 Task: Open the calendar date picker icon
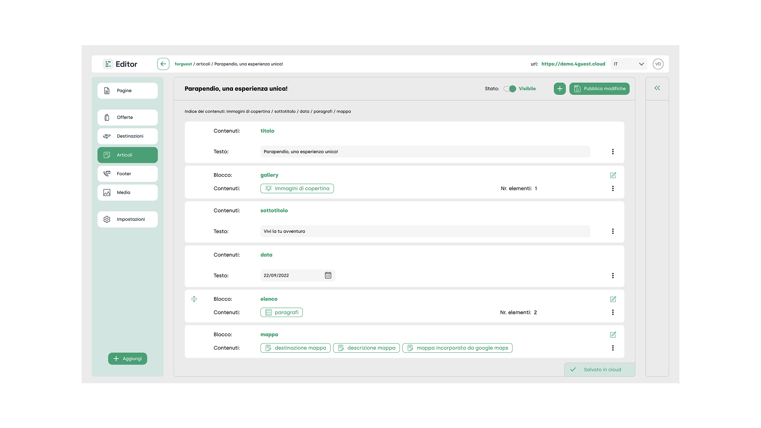coord(328,275)
